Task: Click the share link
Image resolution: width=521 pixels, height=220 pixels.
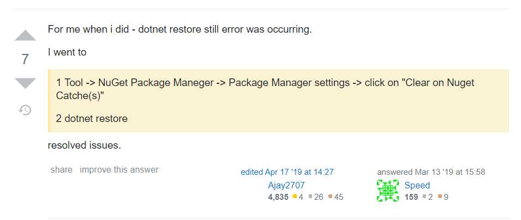Action: point(61,170)
